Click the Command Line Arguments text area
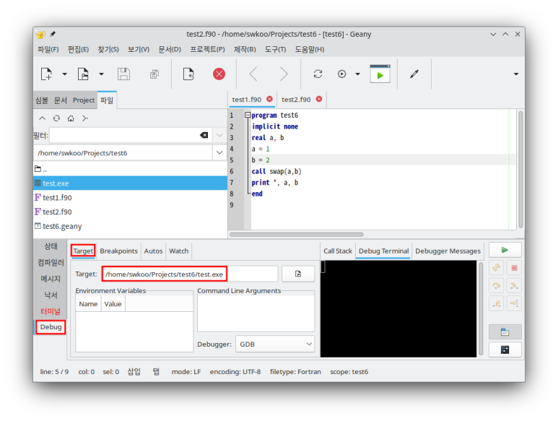The width and height of the screenshot is (558, 421). 256,313
